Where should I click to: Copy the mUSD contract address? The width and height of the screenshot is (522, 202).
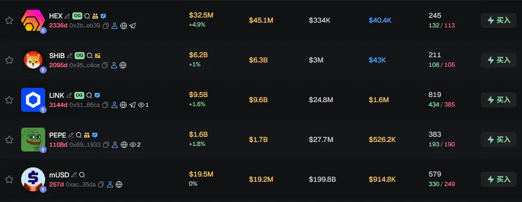(101, 185)
